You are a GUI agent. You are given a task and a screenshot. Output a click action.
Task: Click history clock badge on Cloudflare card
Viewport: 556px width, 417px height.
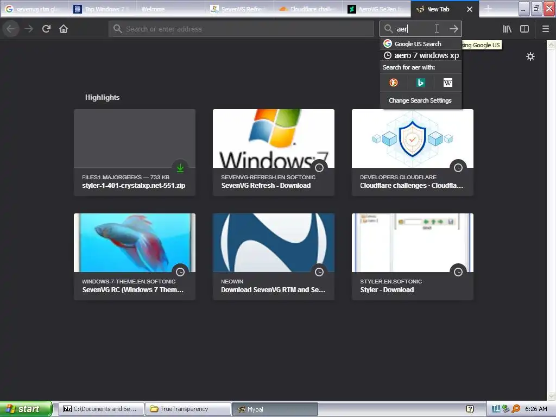coord(458,168)
